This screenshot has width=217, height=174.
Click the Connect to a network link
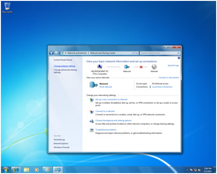click(105, 111)
